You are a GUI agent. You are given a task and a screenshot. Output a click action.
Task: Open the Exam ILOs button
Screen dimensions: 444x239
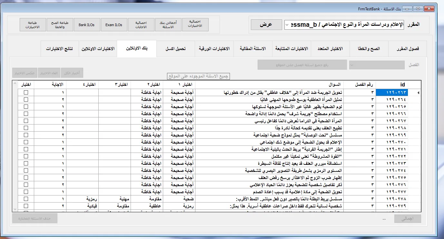[114, 25]
